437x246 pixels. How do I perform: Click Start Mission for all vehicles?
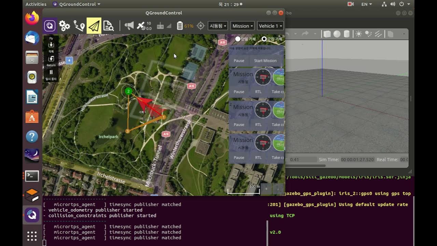coord(265,60)
